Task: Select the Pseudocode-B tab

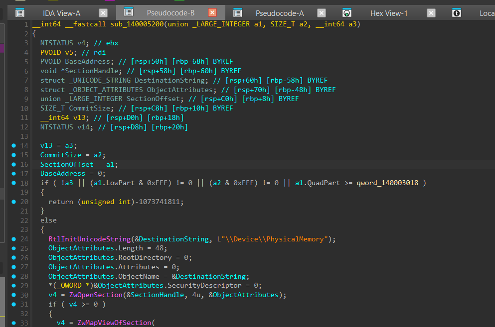Action: [170, 13]
